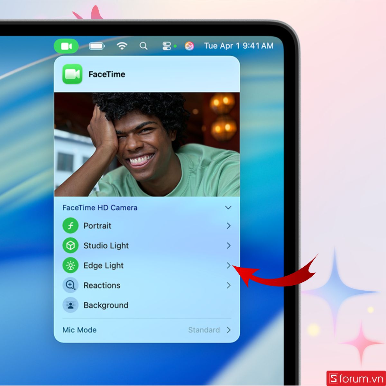Toggle the Portrait mode icon
386x386 pixels.
(70, 225)
